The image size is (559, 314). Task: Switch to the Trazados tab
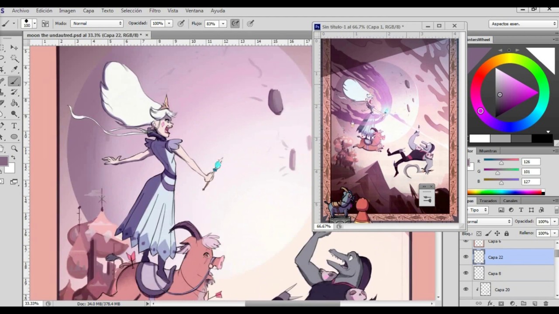[x=488, y=201]
